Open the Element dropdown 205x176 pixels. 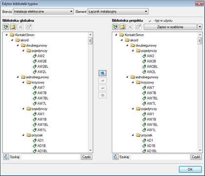tap(118, 11)
